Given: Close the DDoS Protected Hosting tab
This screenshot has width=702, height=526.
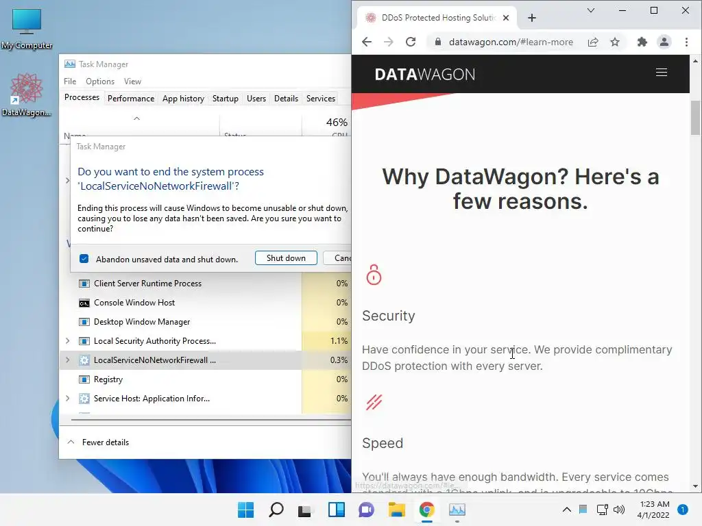Looking at the screenshot, I should (x=506, y=18).
